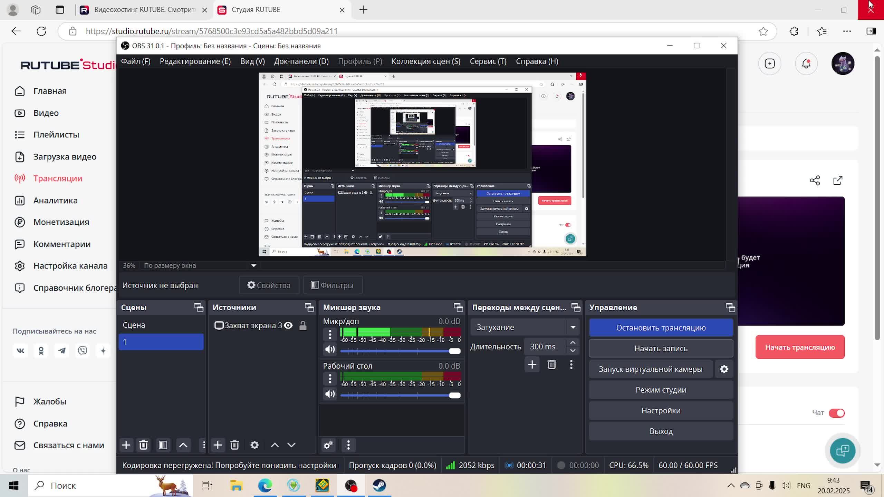Mute the Микр/доп audio channel
The image size is (884, 497).
click(330, 349)
